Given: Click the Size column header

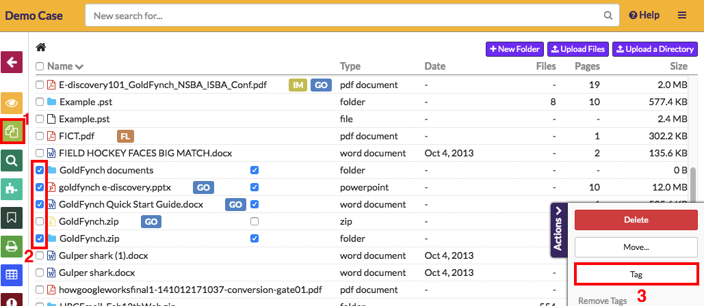Looking at the screenshot, I should pos(679,66).
